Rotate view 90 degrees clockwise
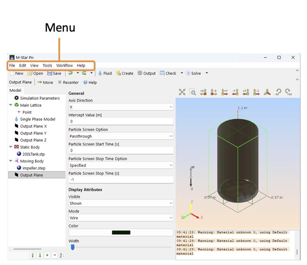This screenshot has height=265, width=307. 288,92
